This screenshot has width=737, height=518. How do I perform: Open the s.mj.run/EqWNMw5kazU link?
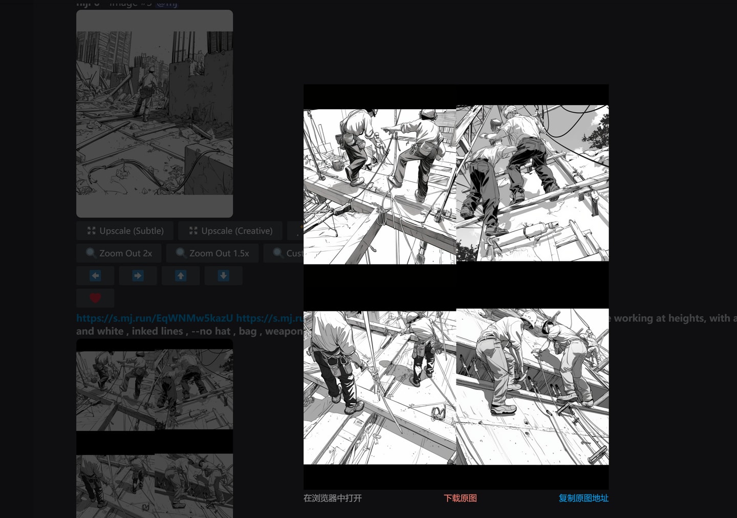(155, 318)
